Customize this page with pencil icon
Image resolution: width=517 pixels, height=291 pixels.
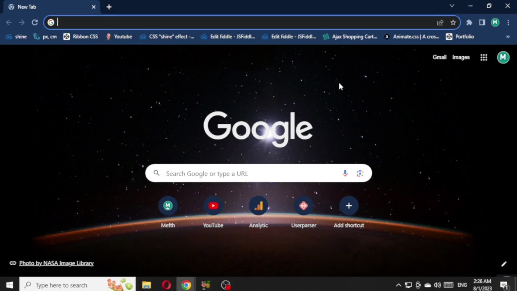point(504,264)
